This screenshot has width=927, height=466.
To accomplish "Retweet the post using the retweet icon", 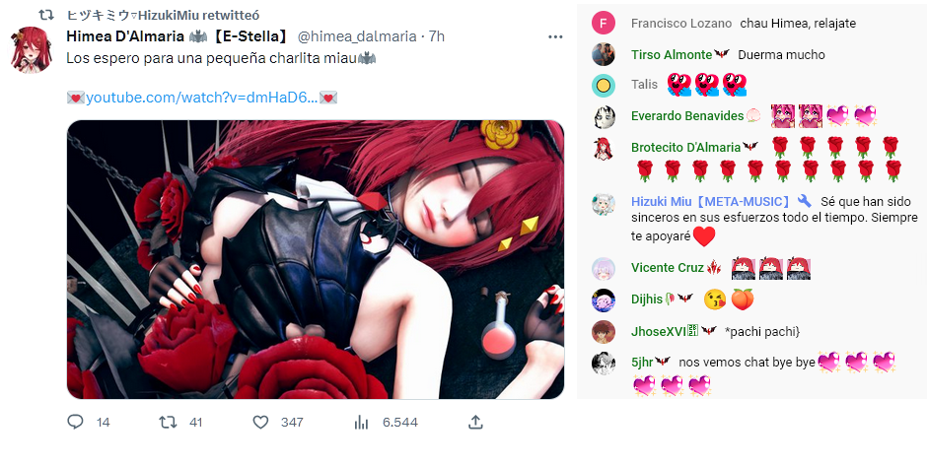I will [168, 422].
